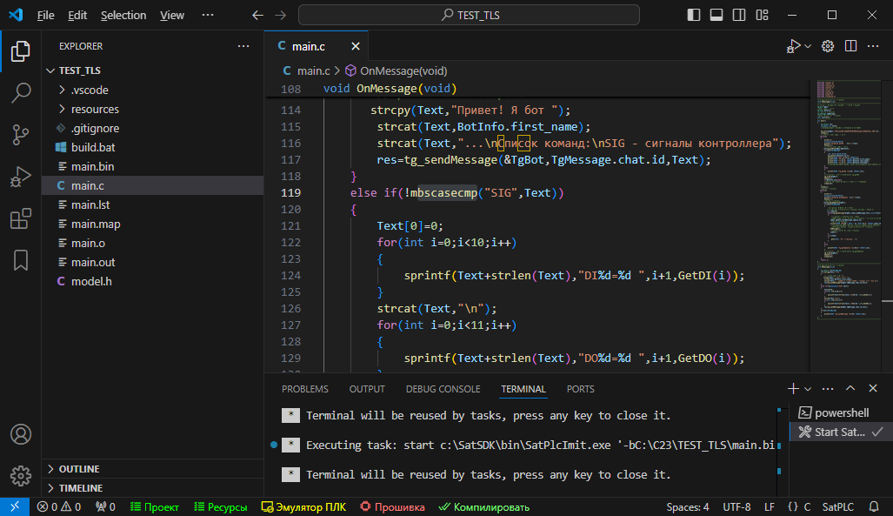Open the run options dropdown chevron
893x516 pixels.
[807, 45]
